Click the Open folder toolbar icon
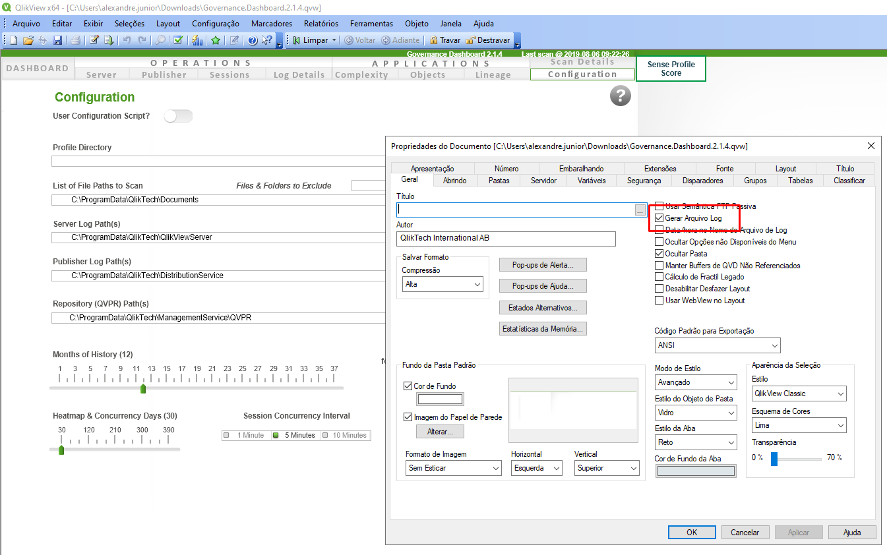This screenshot has width=887, height=555. (28, 40)
